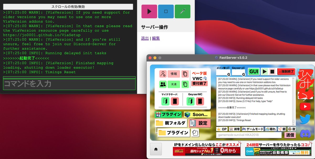Click the pink play button in the web panel
Screen dimensions: 315x159
click(149, 11)
